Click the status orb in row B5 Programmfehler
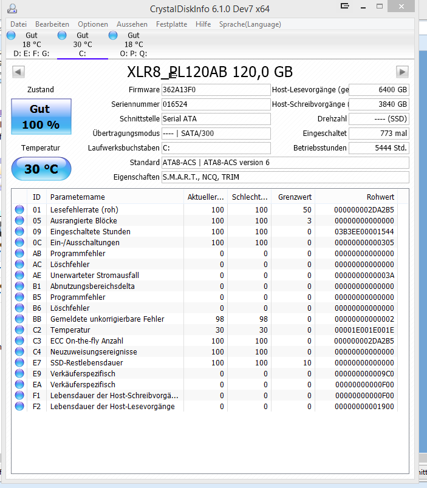427x488 pixels. (x=19, y=297)
